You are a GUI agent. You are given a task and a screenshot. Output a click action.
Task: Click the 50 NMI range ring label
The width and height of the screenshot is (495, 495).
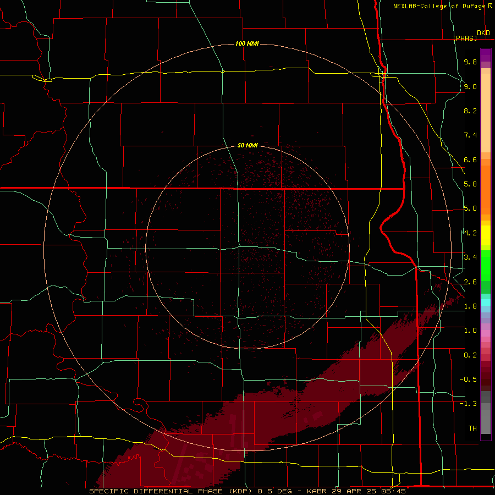pos(248,145)
